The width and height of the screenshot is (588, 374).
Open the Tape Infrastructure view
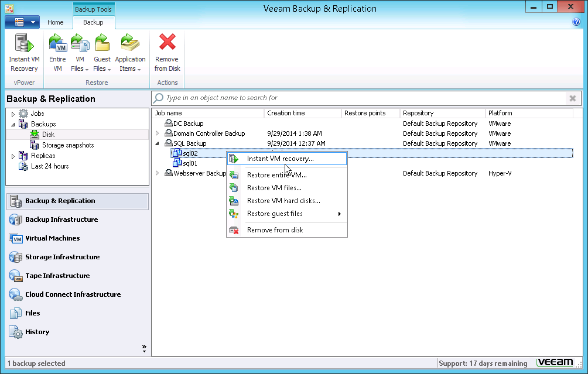coord(78,276)
